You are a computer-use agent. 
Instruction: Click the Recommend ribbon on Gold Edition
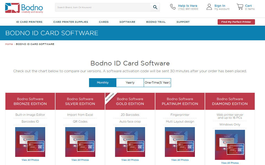coord(110,97)
